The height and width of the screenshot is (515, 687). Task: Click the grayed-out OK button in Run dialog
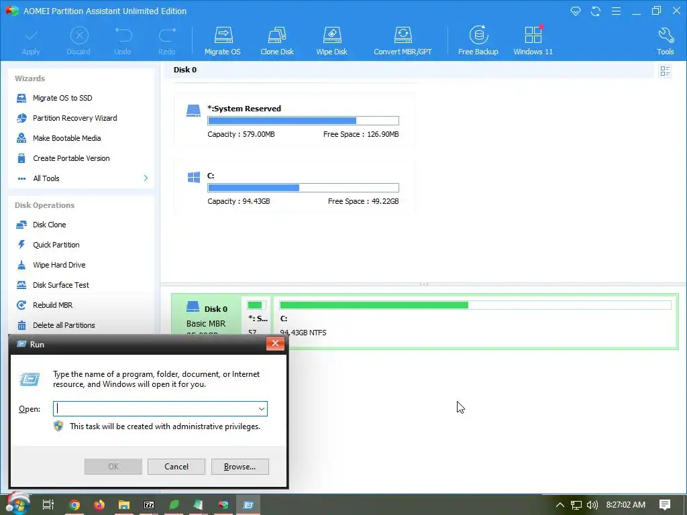point(113,467)
